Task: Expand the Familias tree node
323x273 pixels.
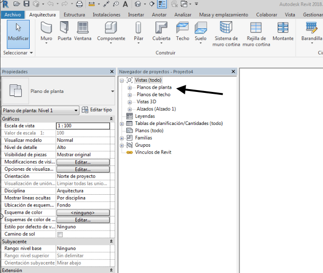Action: (x=122, y=138)
